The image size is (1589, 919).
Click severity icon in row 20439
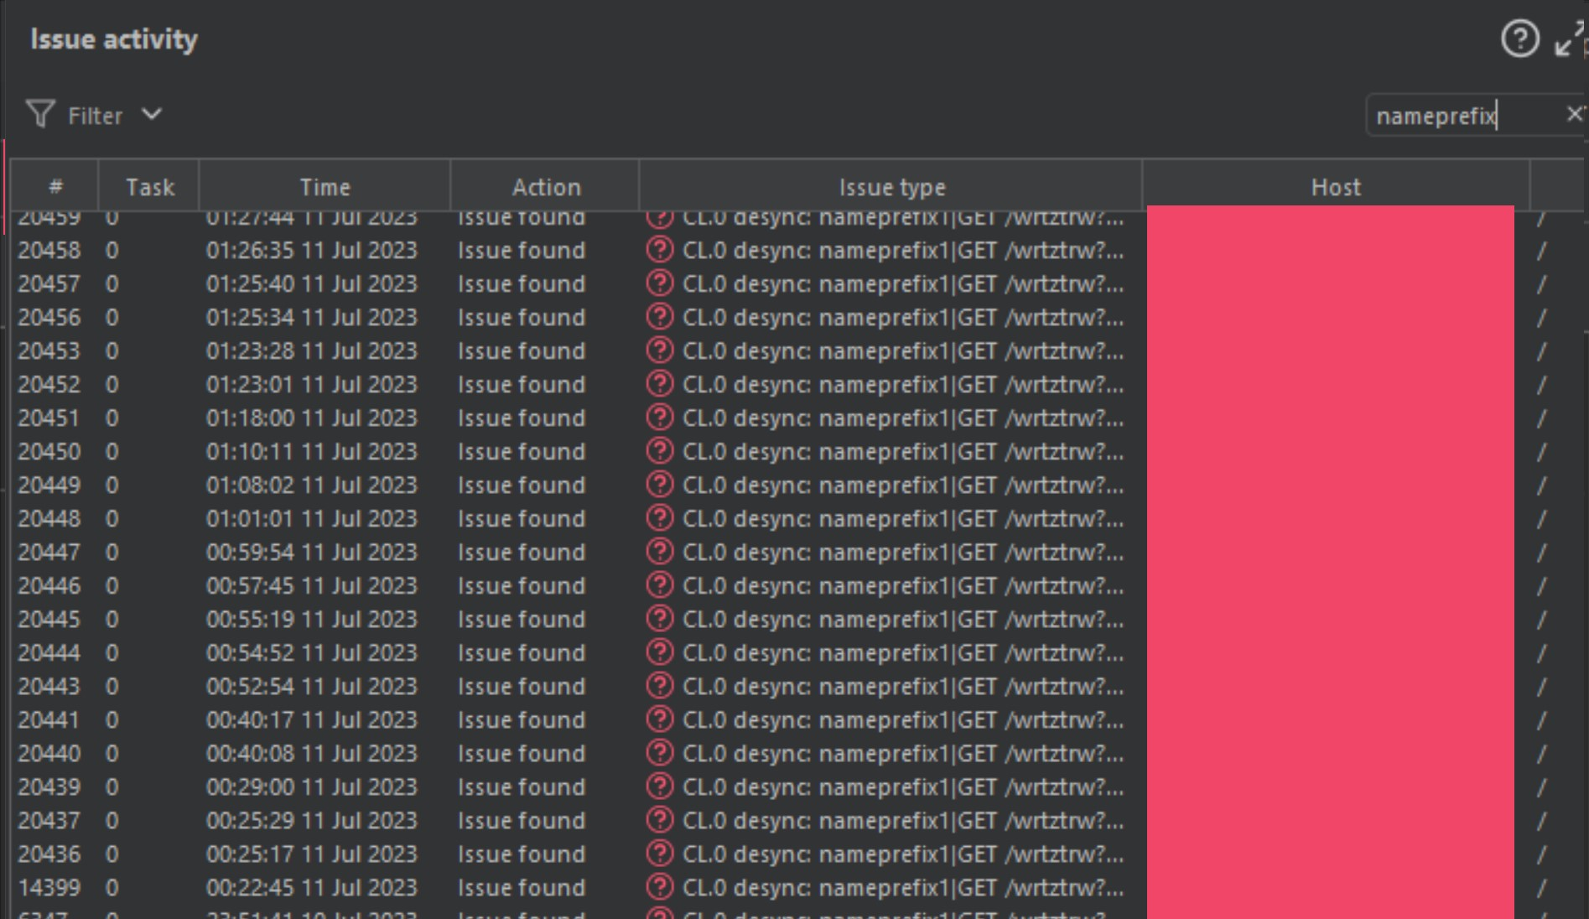tap(660, 786)
